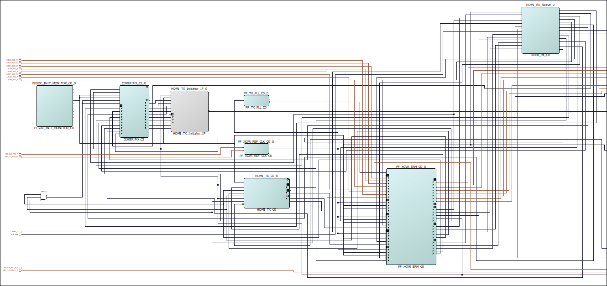Viewport: 607px width, 286px height.
Task: Collapse the left pin group on HDMI_TX_Initiator_IF_0
Action: click(173, 114)
